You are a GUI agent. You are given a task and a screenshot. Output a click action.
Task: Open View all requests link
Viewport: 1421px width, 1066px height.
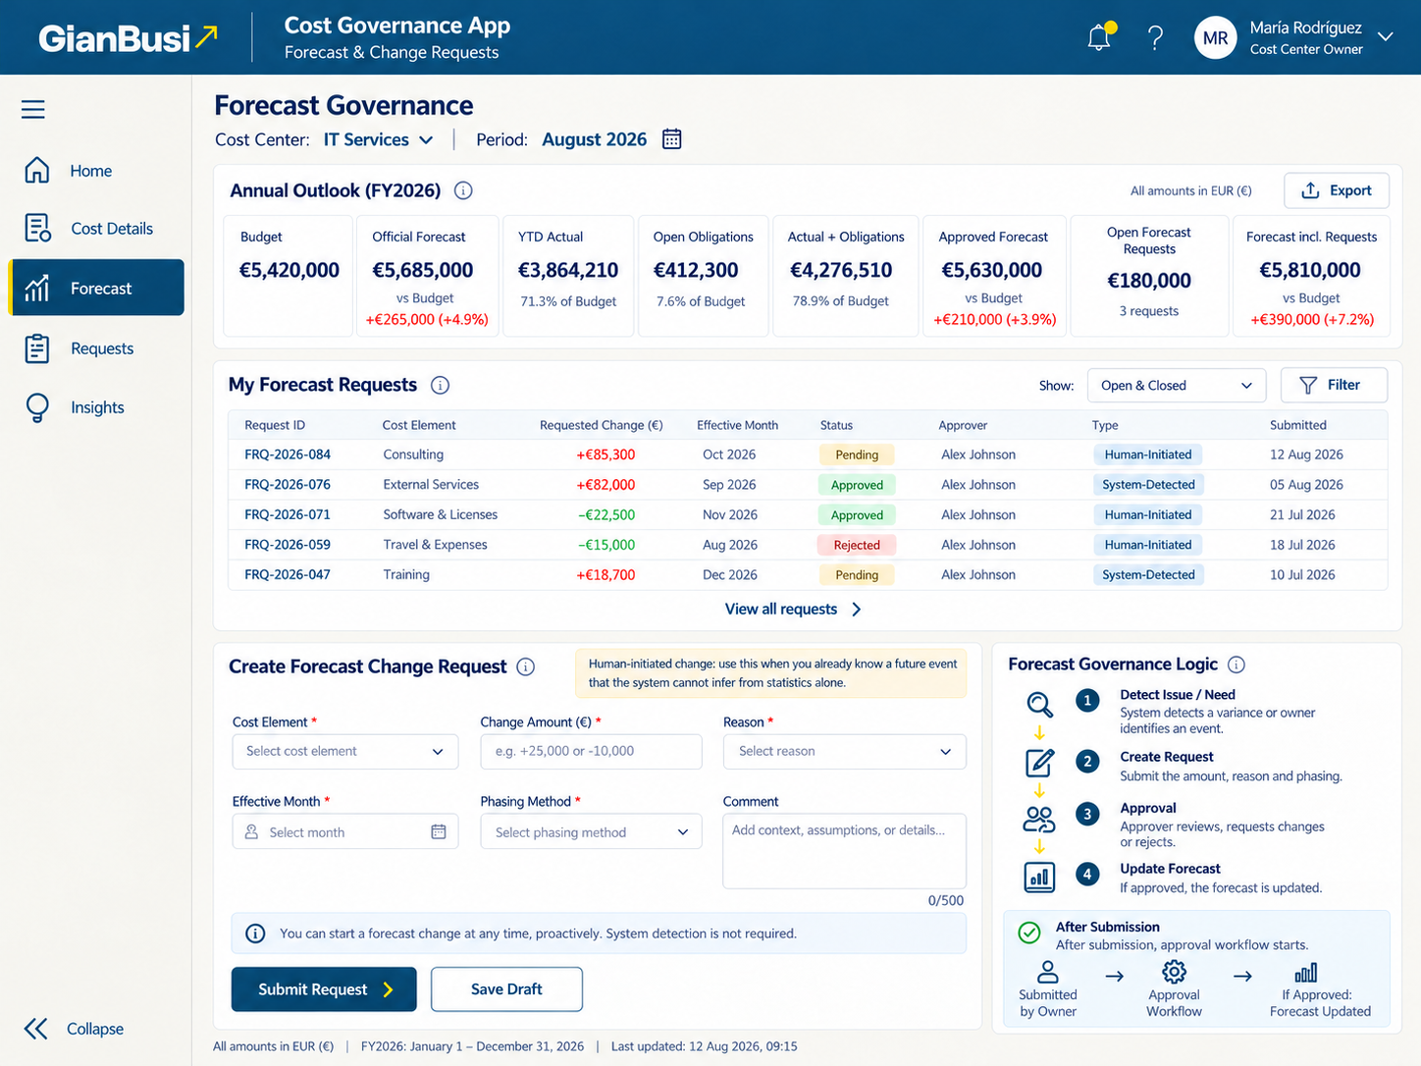793,610
